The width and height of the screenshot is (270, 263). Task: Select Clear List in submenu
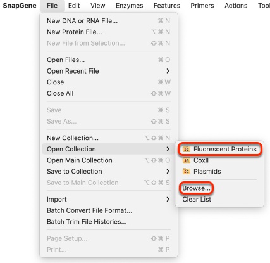[197, 199]
